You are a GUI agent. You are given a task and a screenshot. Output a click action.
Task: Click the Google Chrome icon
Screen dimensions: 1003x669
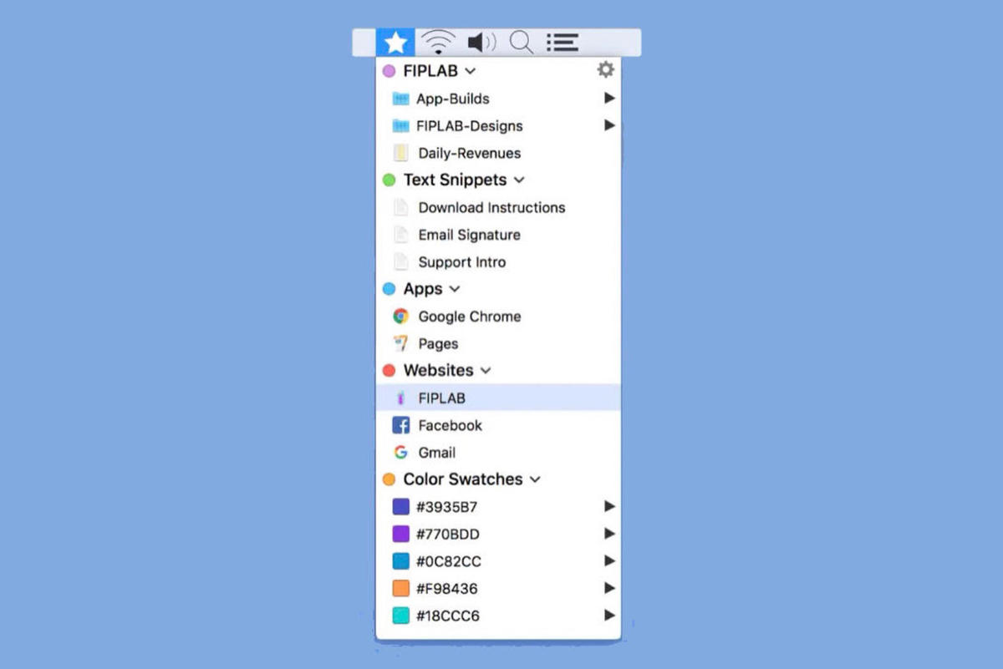(x=401, y=317)
